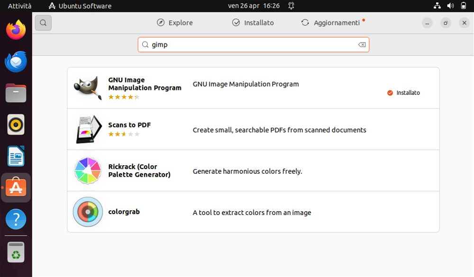Click the GIMP description text on the right
This screenshot has height=277, width=474.
(246, 84)
